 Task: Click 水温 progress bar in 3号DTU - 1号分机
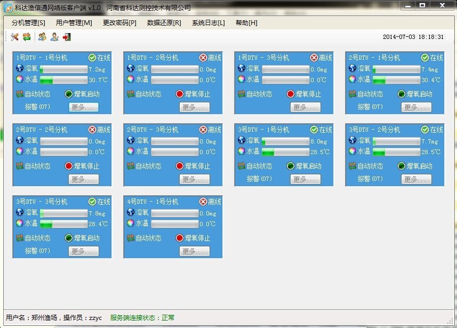click(285, 152)
